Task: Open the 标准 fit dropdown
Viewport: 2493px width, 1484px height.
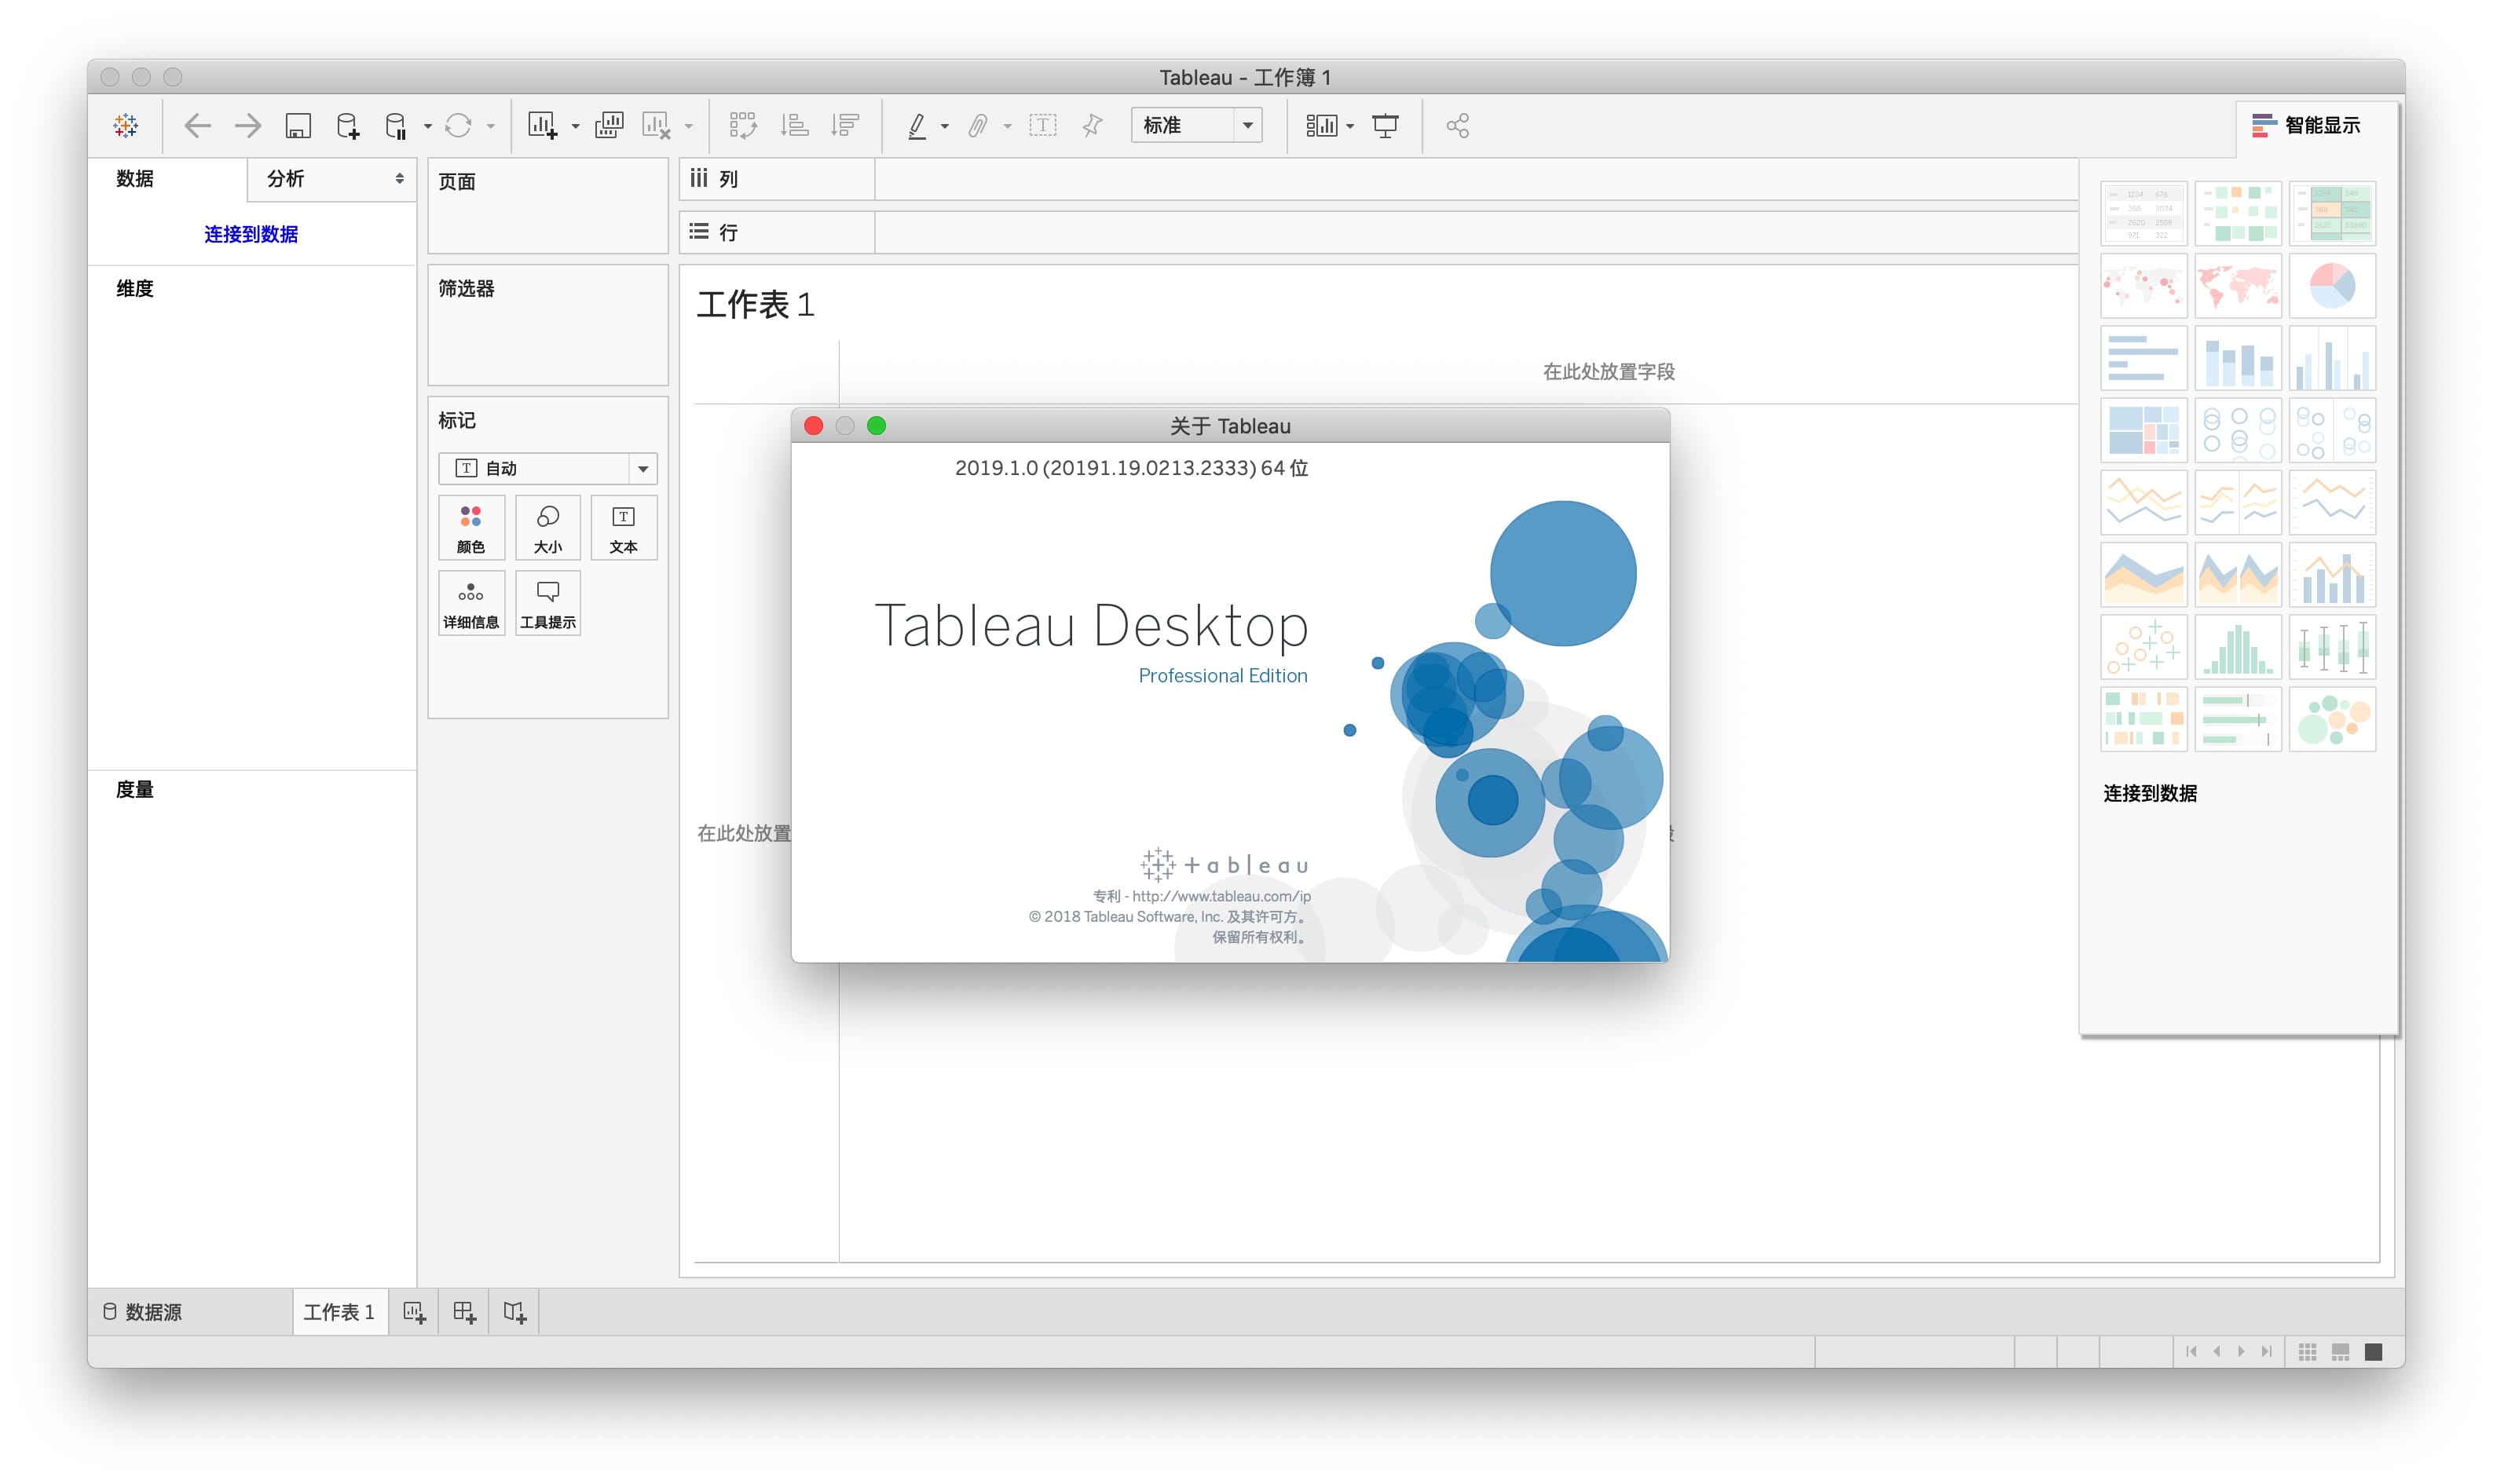Action: 1196,125
